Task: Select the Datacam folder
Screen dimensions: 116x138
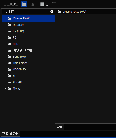Action: point(28,25)
